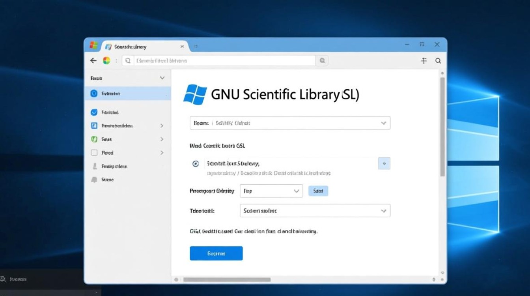The height and width of the screenshot is (296, 530).
Task: Open the wide dropdown below the GNU Scientific Library title
Action: pyautogui.click(x=290, y=123)
